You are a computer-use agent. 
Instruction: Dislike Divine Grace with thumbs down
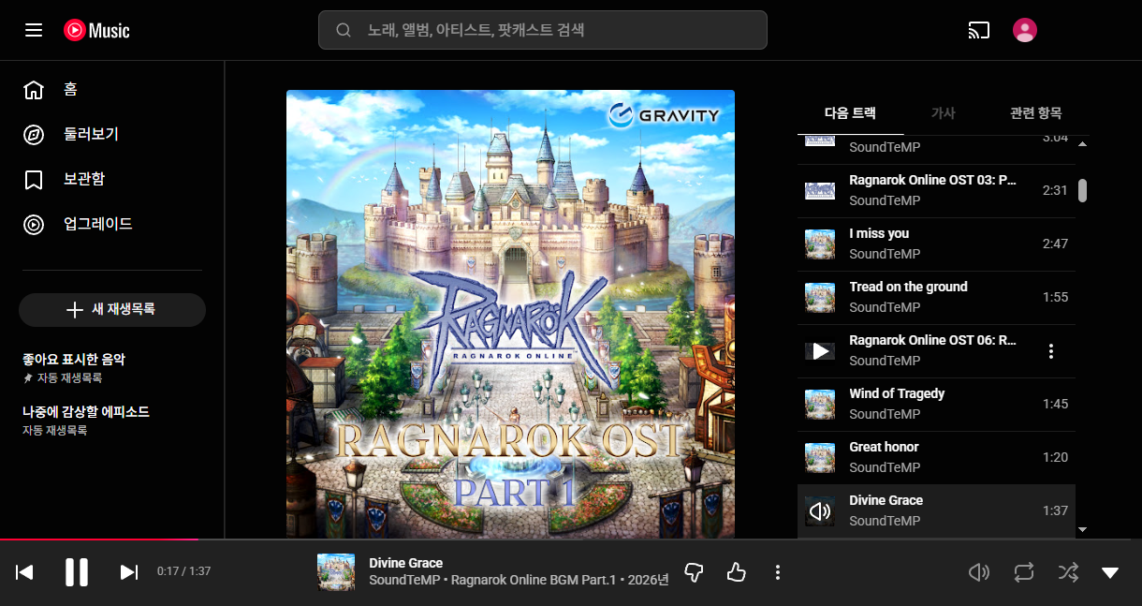694,572
